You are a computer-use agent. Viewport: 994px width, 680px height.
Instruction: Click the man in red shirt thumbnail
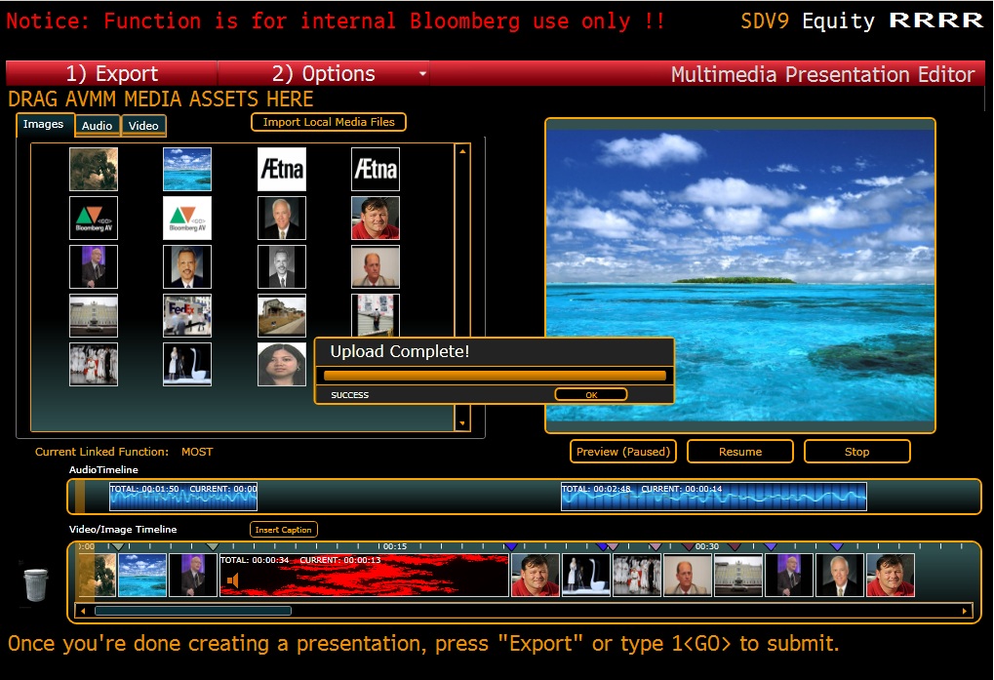pyautogui.click(x=376, y=218)
